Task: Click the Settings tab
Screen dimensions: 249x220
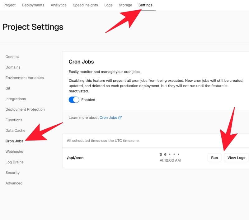Action: 145,5
